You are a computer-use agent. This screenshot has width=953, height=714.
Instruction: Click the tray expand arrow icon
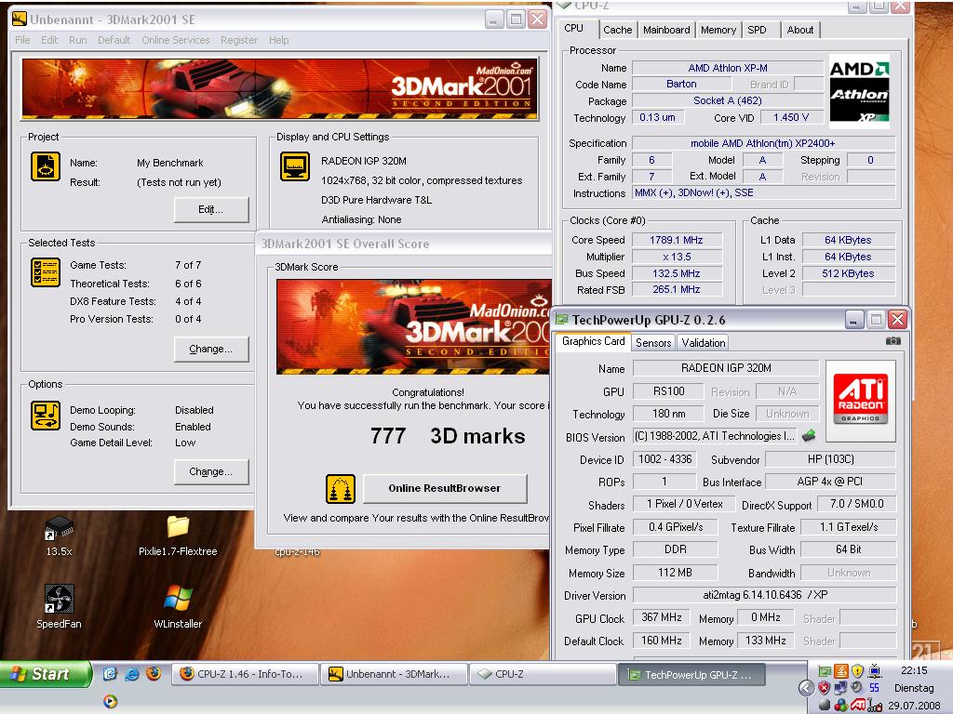(806, 688)
